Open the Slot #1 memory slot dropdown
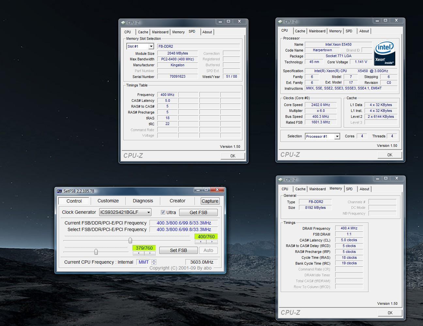 [x=151, y=46]
